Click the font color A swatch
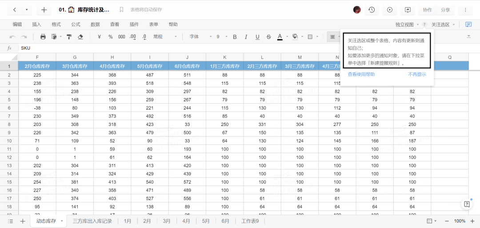480x228 pixels. pos(280,37)
